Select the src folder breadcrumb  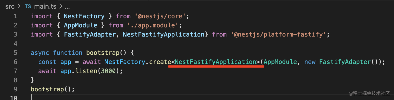coord(10,7)
